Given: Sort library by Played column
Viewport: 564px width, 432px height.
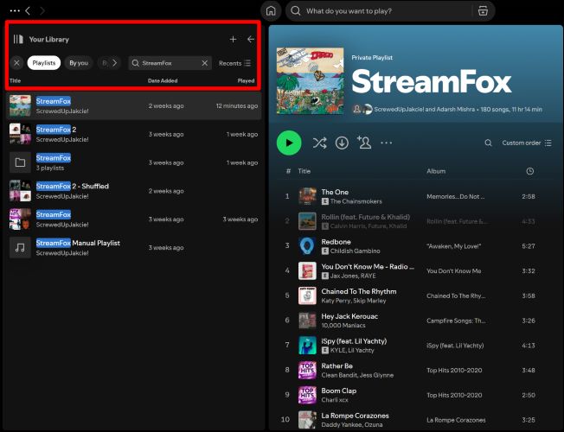Looking at the screenshot, I should [x=246, y=80].
